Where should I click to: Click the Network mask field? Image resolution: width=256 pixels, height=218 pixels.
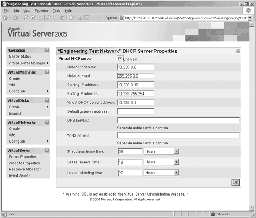(x=136, y=76)
